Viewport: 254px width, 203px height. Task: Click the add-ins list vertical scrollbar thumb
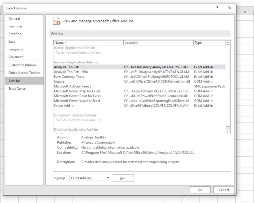click(x=228, y=85)
